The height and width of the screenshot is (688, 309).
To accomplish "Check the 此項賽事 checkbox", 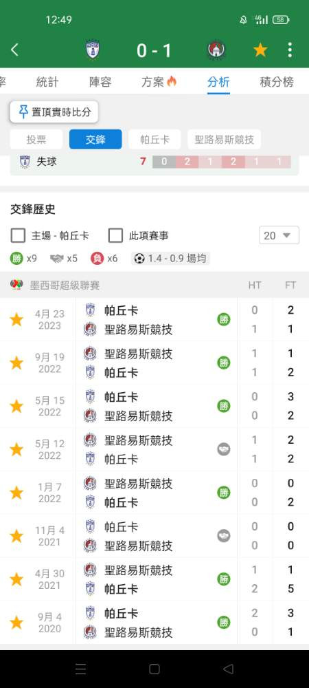I will 115,235.
